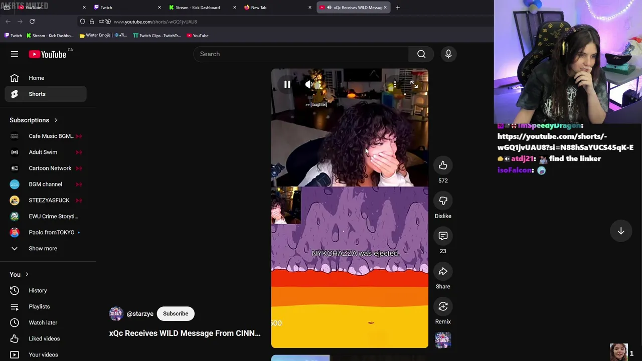Click the YouTube logo
This screenshot has height=361, width=642.
[x=47, y=54]
